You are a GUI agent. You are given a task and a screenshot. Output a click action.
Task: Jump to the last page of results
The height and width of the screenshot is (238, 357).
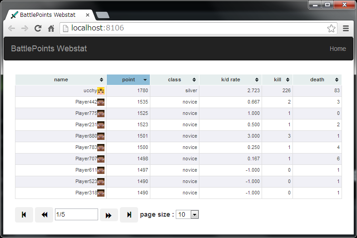[129, 214]
